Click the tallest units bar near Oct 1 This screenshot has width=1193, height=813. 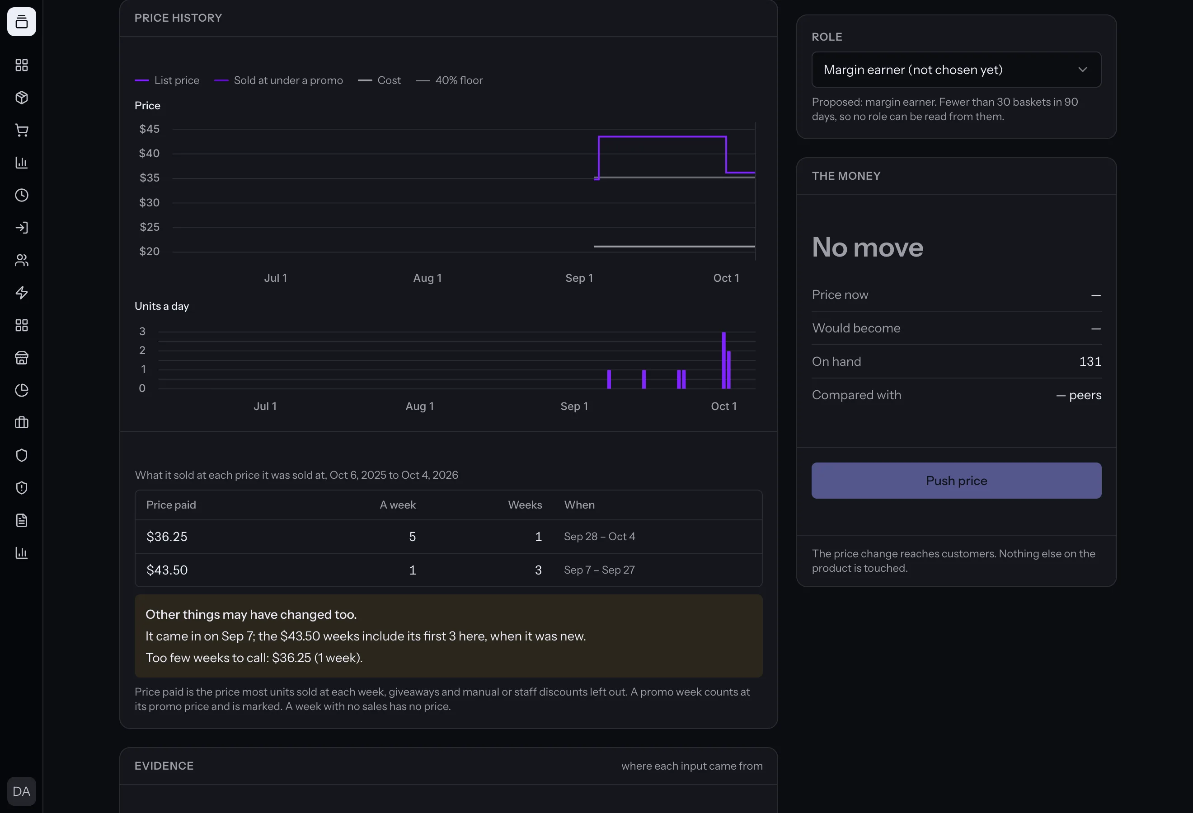(723, 360)
